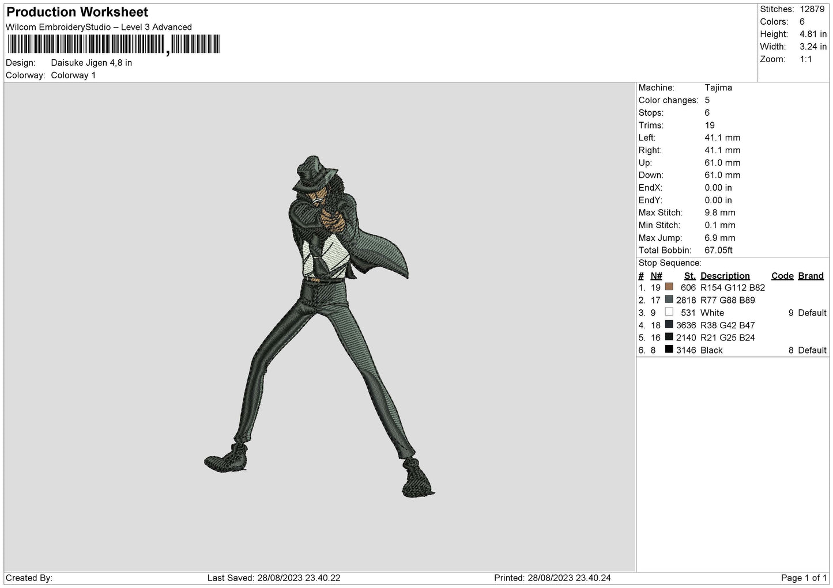Select the Total Bobbin value '67.05ft'
Viewport: 833px width, 588px height.
tap(718, 251)
